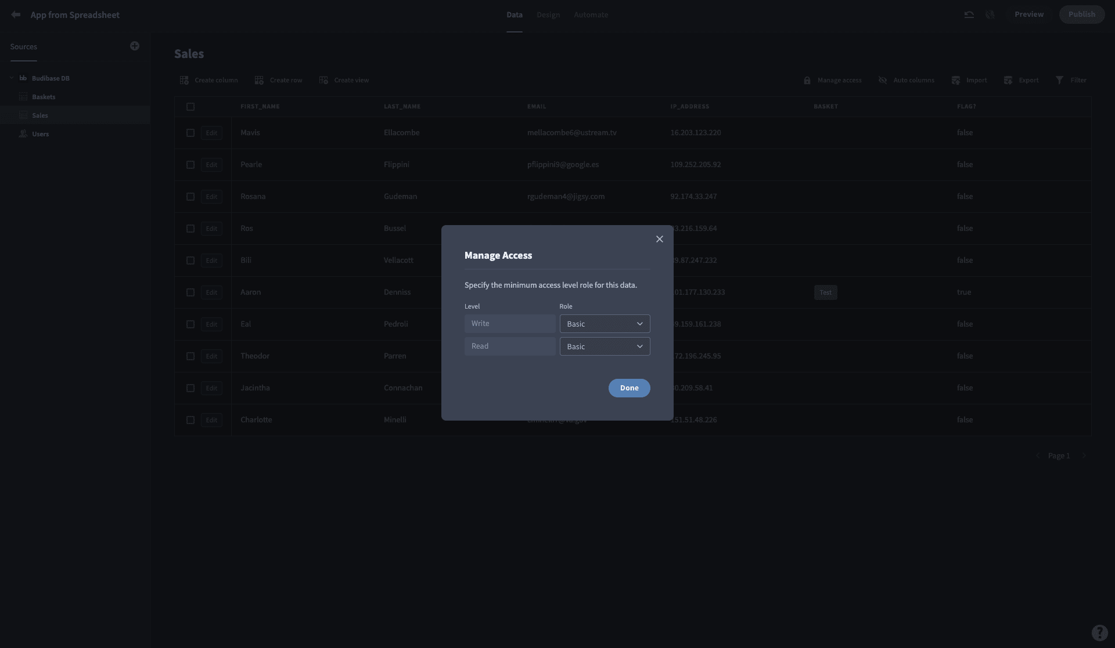Viewport: 1115px width, 648px height.
Task: Select the Sales table in sidebar
Action: [75, 115]
